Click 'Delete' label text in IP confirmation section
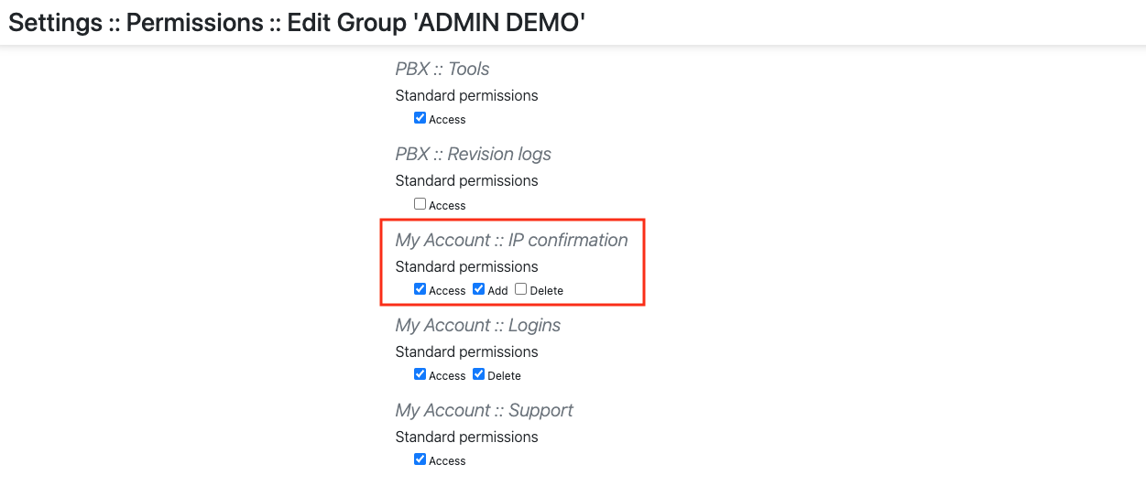The height and width of the screenshot is (486, 1146). [x=546, y=291]
